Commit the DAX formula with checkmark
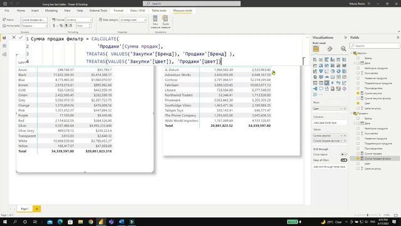 pyautogui.click(x=21, y=38)
